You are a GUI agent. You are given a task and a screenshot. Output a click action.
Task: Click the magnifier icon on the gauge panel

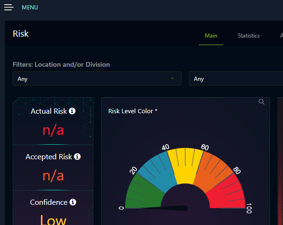point(262,101)
